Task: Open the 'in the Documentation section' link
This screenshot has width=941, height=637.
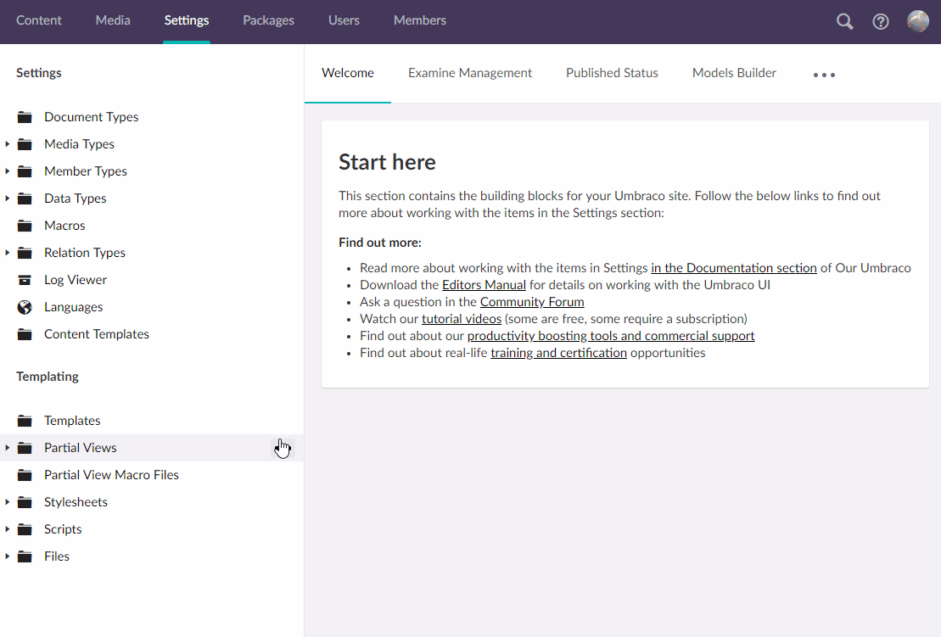Action: point(733,268)
